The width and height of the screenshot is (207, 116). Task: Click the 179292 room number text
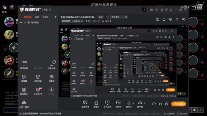tap(96, 21)
